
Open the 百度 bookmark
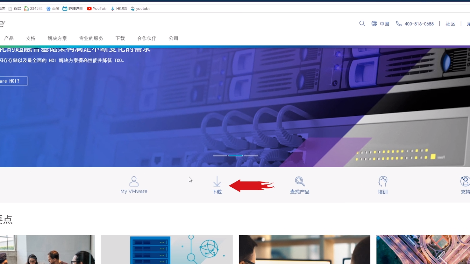point(53,9)
